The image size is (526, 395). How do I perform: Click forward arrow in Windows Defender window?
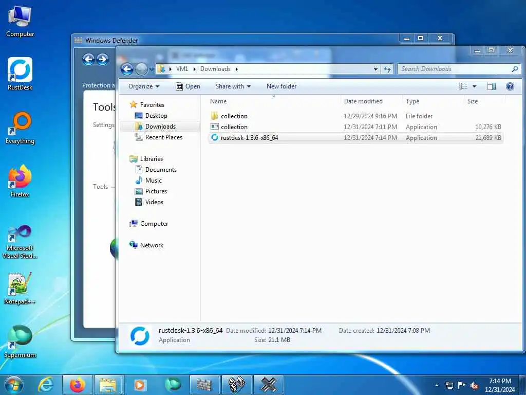[103, 60]
